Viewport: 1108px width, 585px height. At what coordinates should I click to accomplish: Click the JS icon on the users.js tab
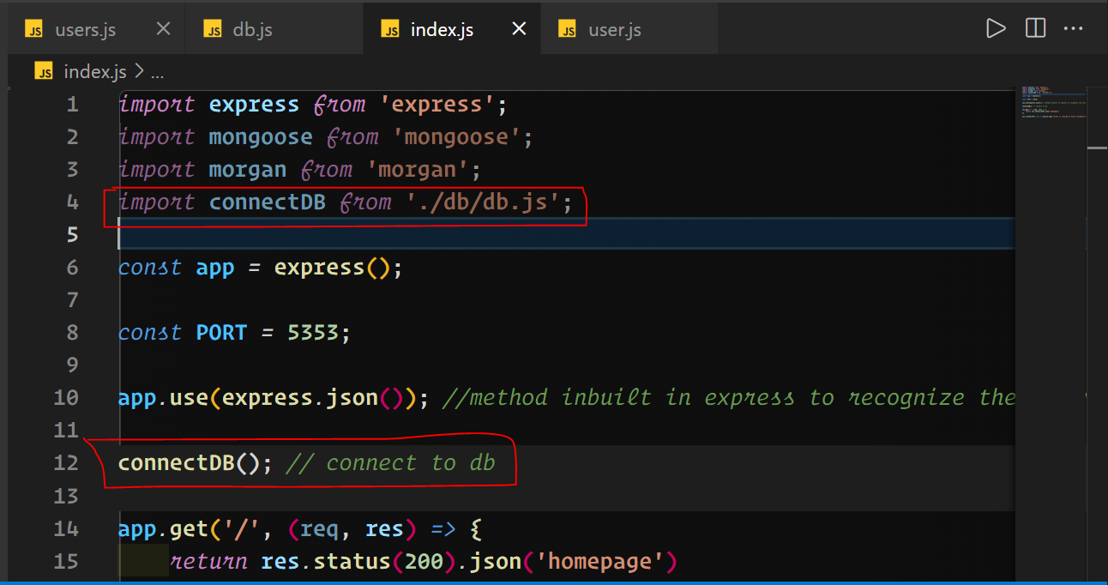pyautogui.click(x=34, y=28)
